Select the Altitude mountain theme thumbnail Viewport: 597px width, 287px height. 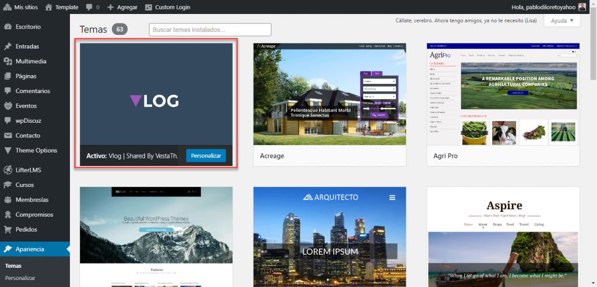pos(156,237)
